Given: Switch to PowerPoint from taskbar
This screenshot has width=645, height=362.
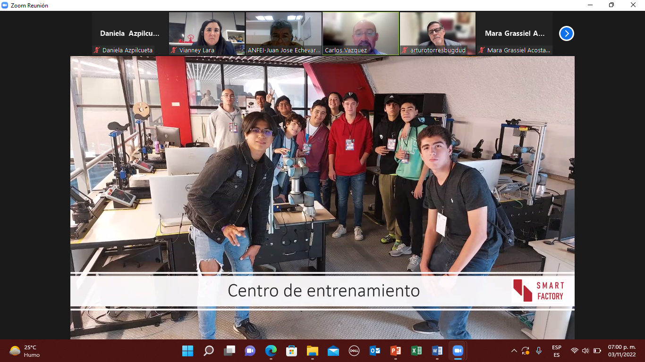Looking at the screenshot, I should [x=395, y=351].
